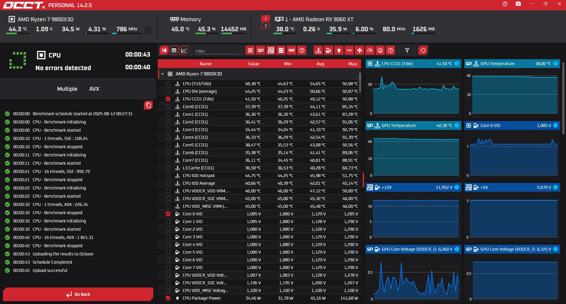Toggle the motherboard category filter icon
The image size is (566, 304).
click(x=271, y=50)
